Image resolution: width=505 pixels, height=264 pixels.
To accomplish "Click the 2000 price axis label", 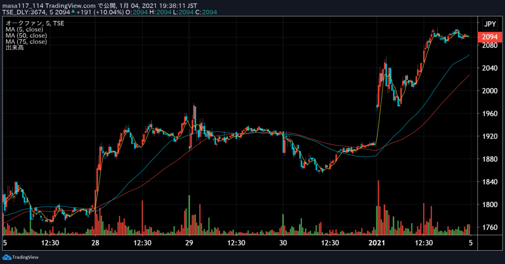I will pyautogui.click(x=490, y=91).
